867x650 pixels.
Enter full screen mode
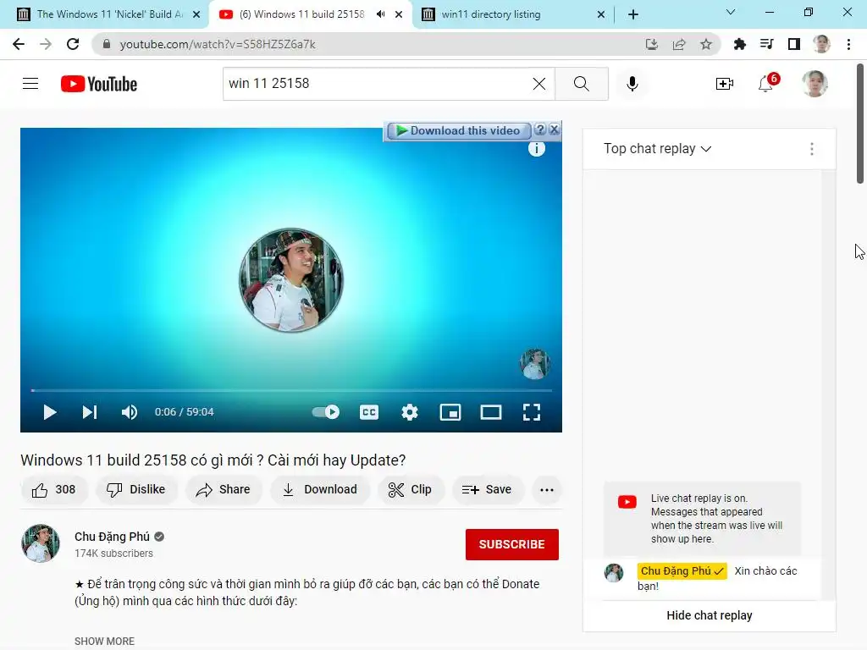[x=532, y=412]
